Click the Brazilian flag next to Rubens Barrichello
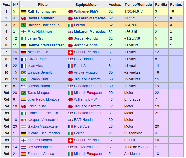This screenshot has width=186, height=158. 24,25
